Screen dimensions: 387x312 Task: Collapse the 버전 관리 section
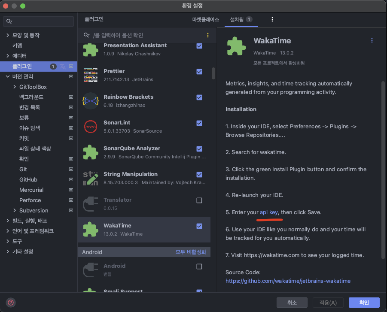[x=8, y=76]
